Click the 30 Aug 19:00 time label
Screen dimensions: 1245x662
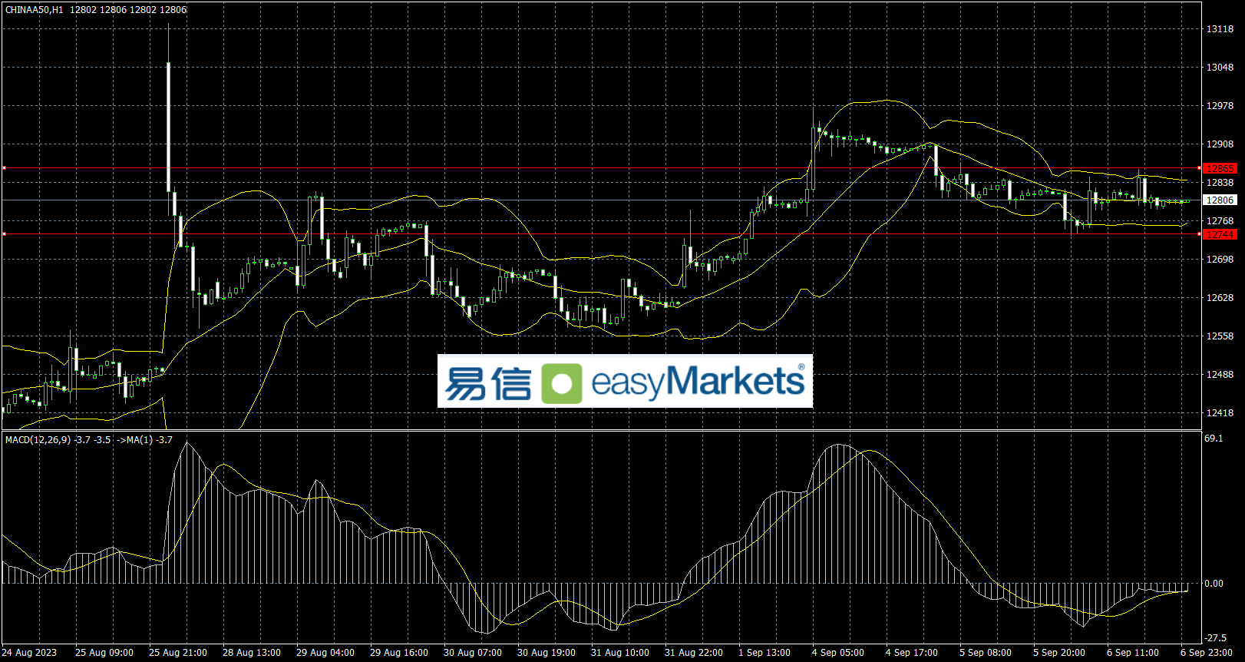[547, 653]
